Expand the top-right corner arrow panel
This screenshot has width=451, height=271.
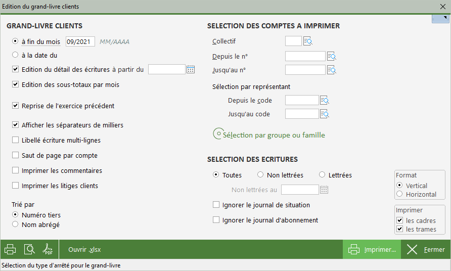click(440, 19)
